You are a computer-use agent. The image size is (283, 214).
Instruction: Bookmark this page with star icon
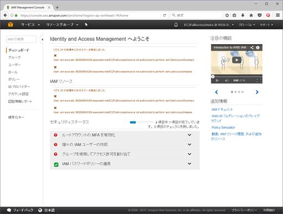227,15
